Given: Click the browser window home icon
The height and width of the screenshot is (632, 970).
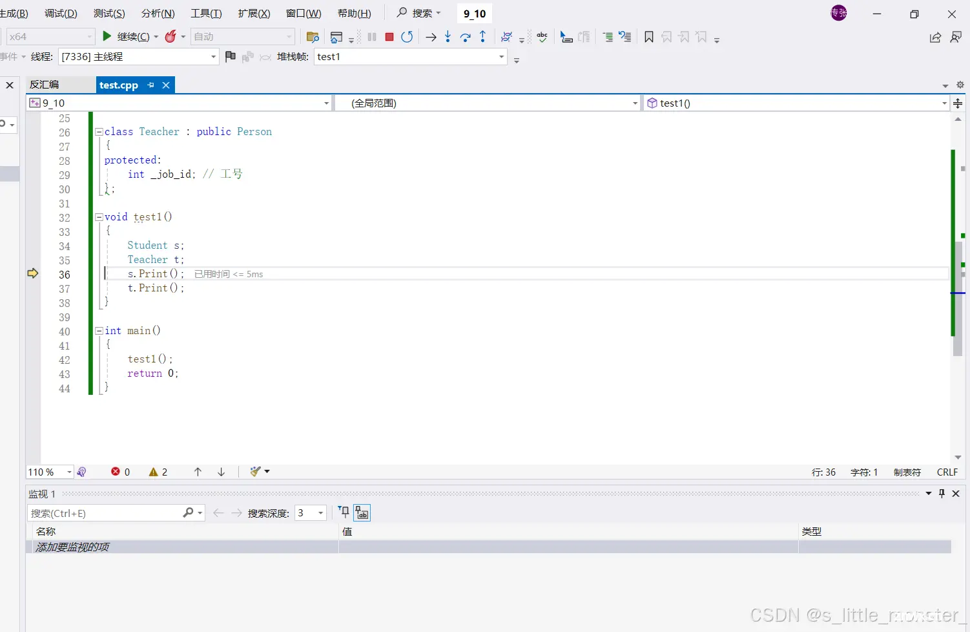Looking at the screenshot, I should [x=336, y=37].
